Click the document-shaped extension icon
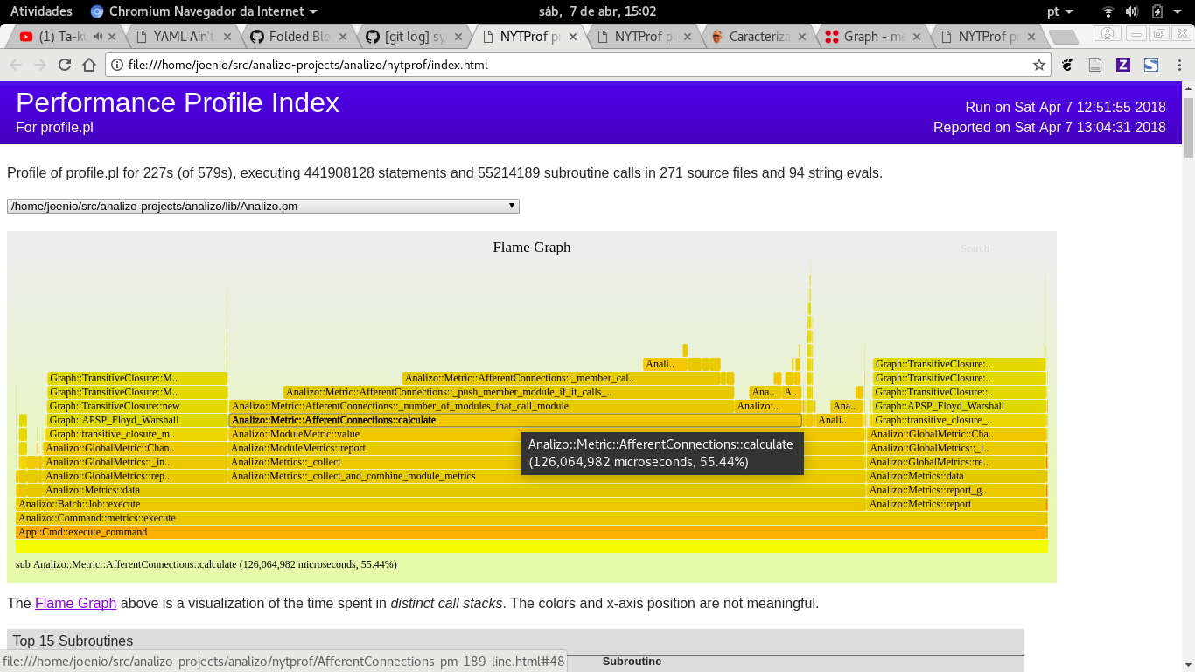The image size is (1195, 672). (x=1095, y=65)
